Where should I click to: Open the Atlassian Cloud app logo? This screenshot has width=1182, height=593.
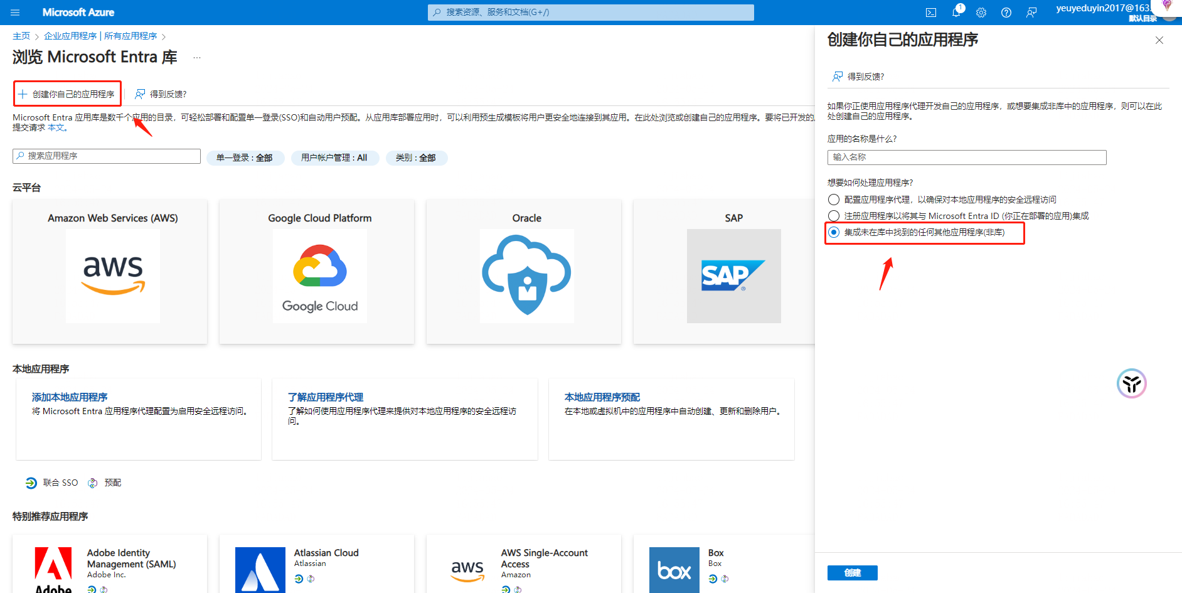coord(260,570)
